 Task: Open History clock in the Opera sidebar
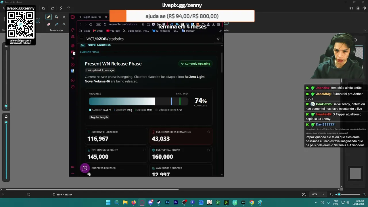[73, 87]
